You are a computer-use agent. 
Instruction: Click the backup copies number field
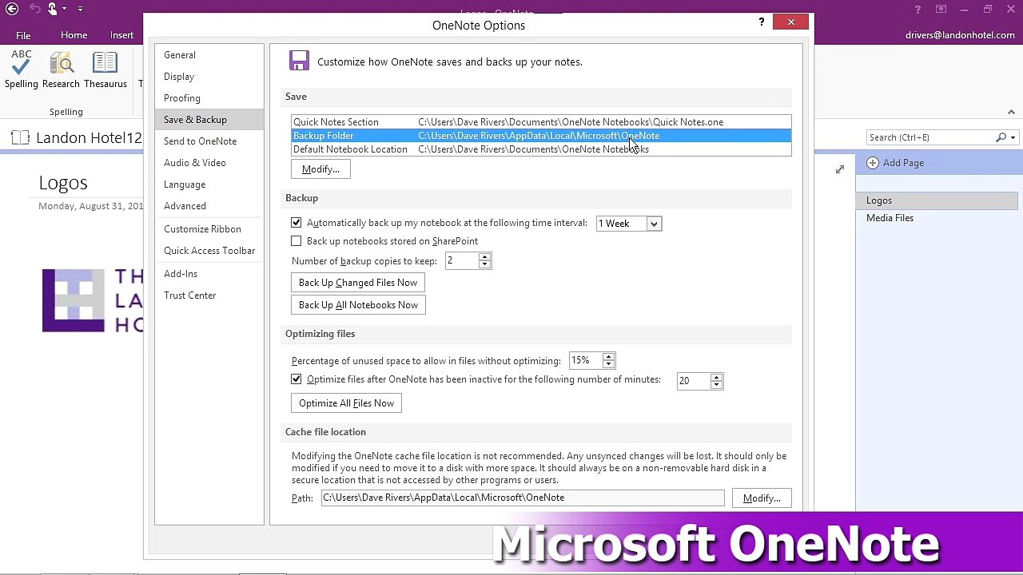tap(461, 261)
